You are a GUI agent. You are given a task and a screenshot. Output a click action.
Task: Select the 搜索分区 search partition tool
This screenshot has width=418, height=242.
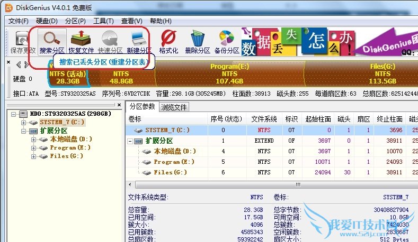point(52,42)
